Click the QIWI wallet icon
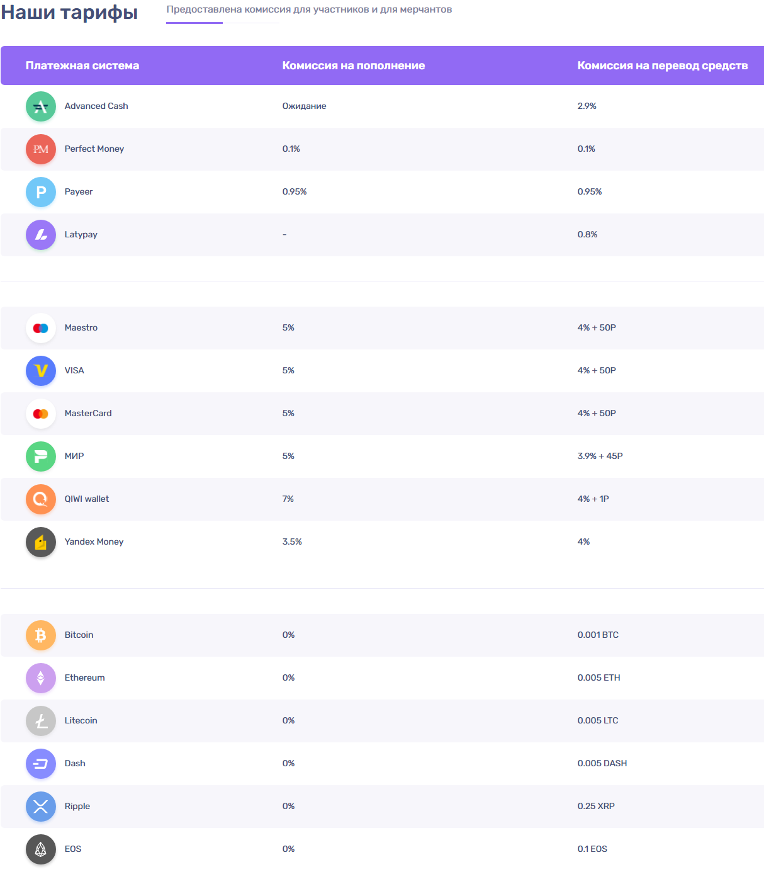Screen dimensions: 764x884 (40, 499)
